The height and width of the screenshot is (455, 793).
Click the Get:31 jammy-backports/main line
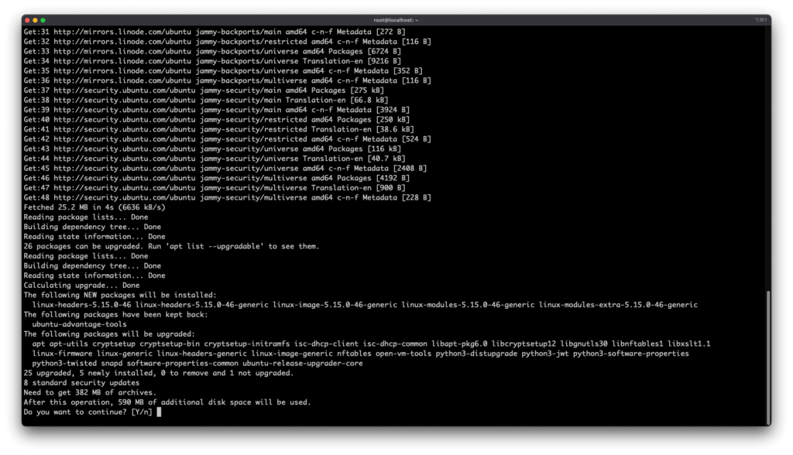click(215, 32)
